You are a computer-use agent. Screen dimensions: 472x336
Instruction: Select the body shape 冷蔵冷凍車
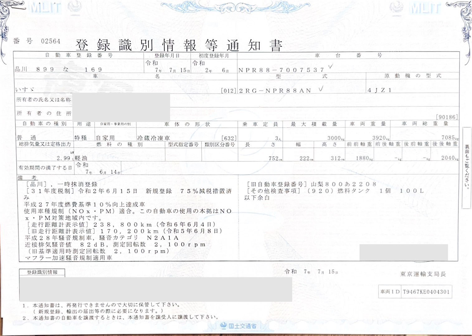[154, 138]
